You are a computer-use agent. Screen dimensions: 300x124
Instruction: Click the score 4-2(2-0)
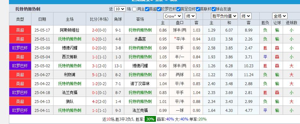click(x=99, y=101)
